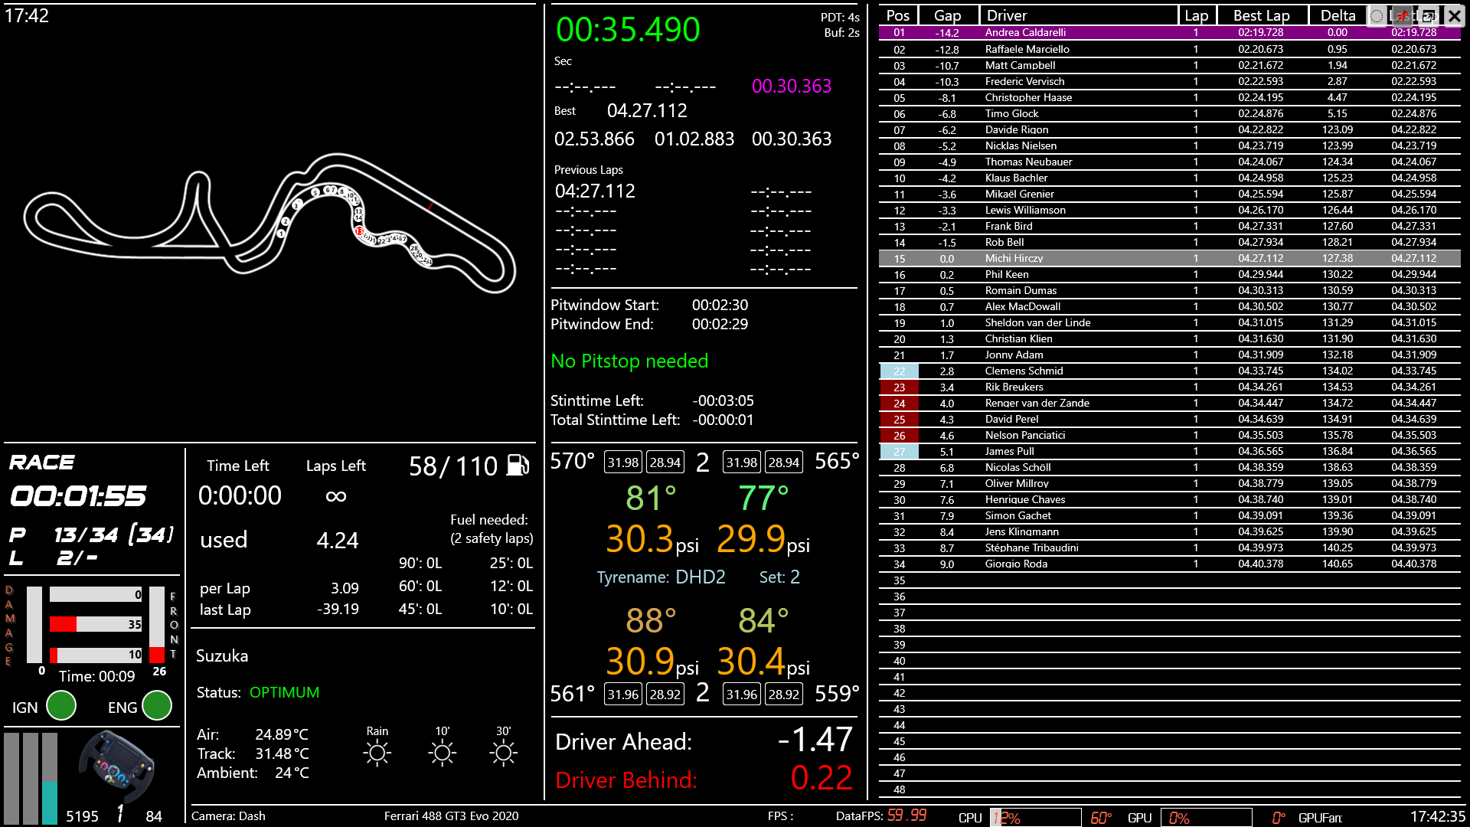
Task: Click the Rain now weather sun icon
Action: (x=377, y=753)
